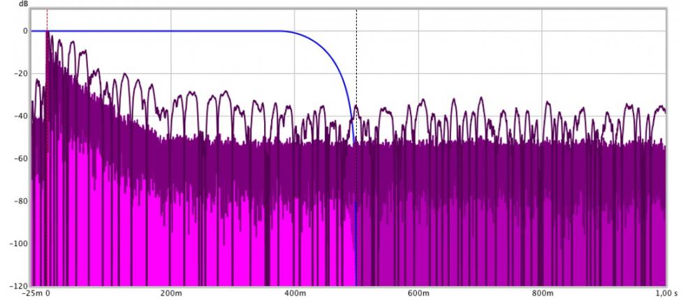Click the 600m time axis label
This screenshot has height=300, width=681.
pyautogui.click(x=418, y=294)
